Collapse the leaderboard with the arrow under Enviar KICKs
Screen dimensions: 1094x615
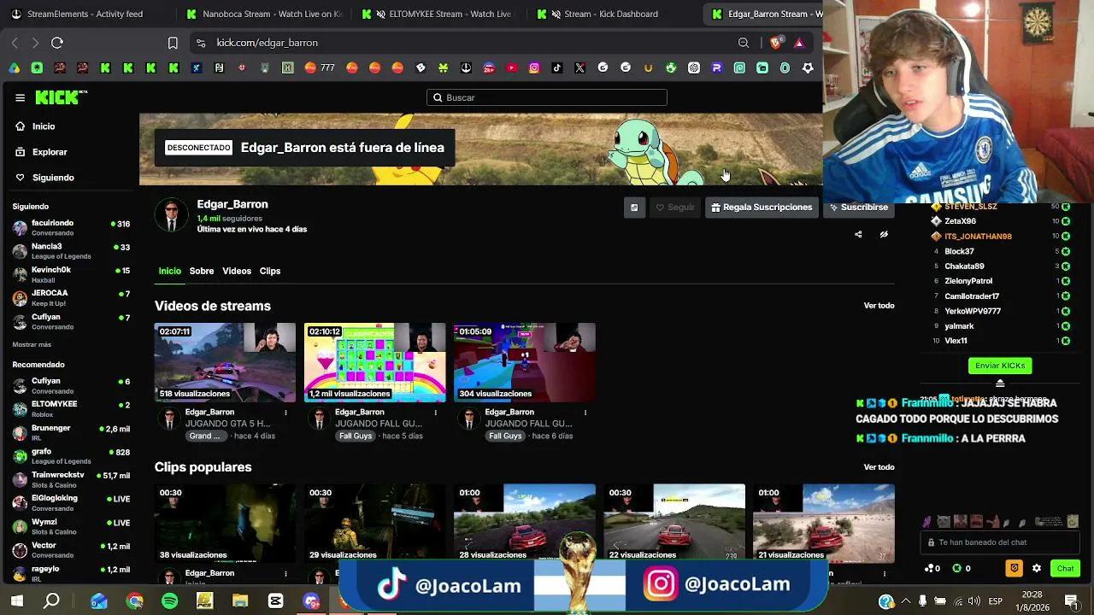click(x=1000, y=383)
